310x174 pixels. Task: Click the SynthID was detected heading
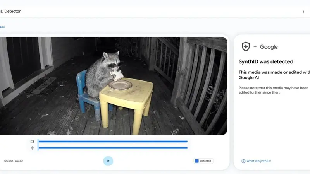[x=266, y=61]
